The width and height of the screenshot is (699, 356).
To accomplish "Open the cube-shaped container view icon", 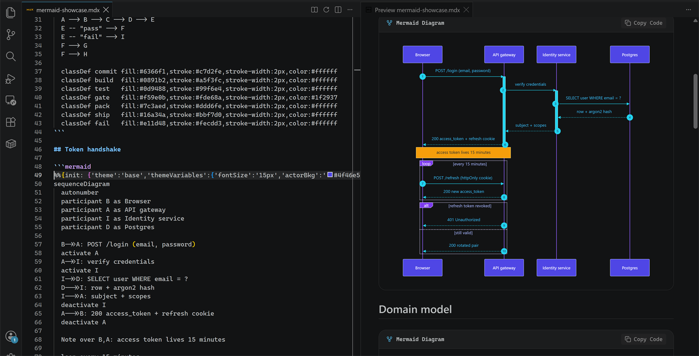I will (x=10, y=144).
